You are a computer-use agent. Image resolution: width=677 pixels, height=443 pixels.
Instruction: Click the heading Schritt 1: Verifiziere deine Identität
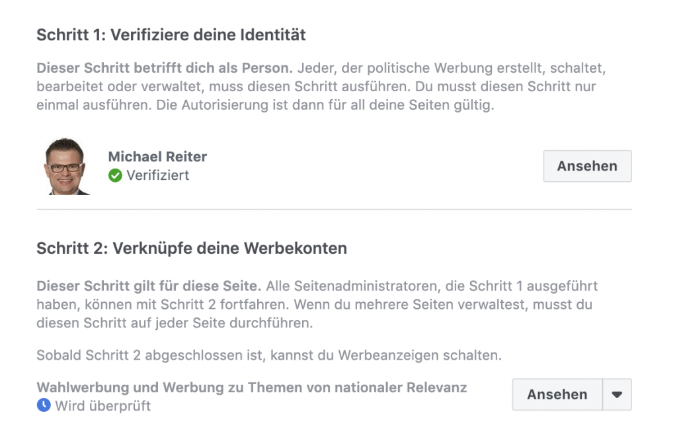[171, 35]
